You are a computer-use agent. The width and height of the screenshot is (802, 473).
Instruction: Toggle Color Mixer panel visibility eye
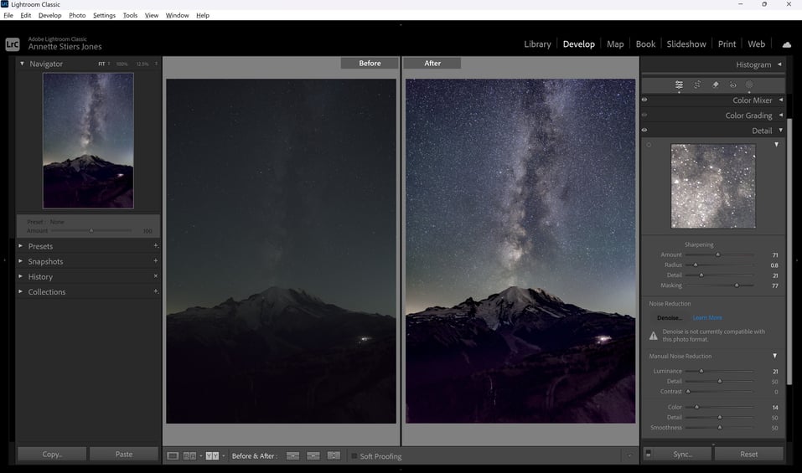point(644,100)
